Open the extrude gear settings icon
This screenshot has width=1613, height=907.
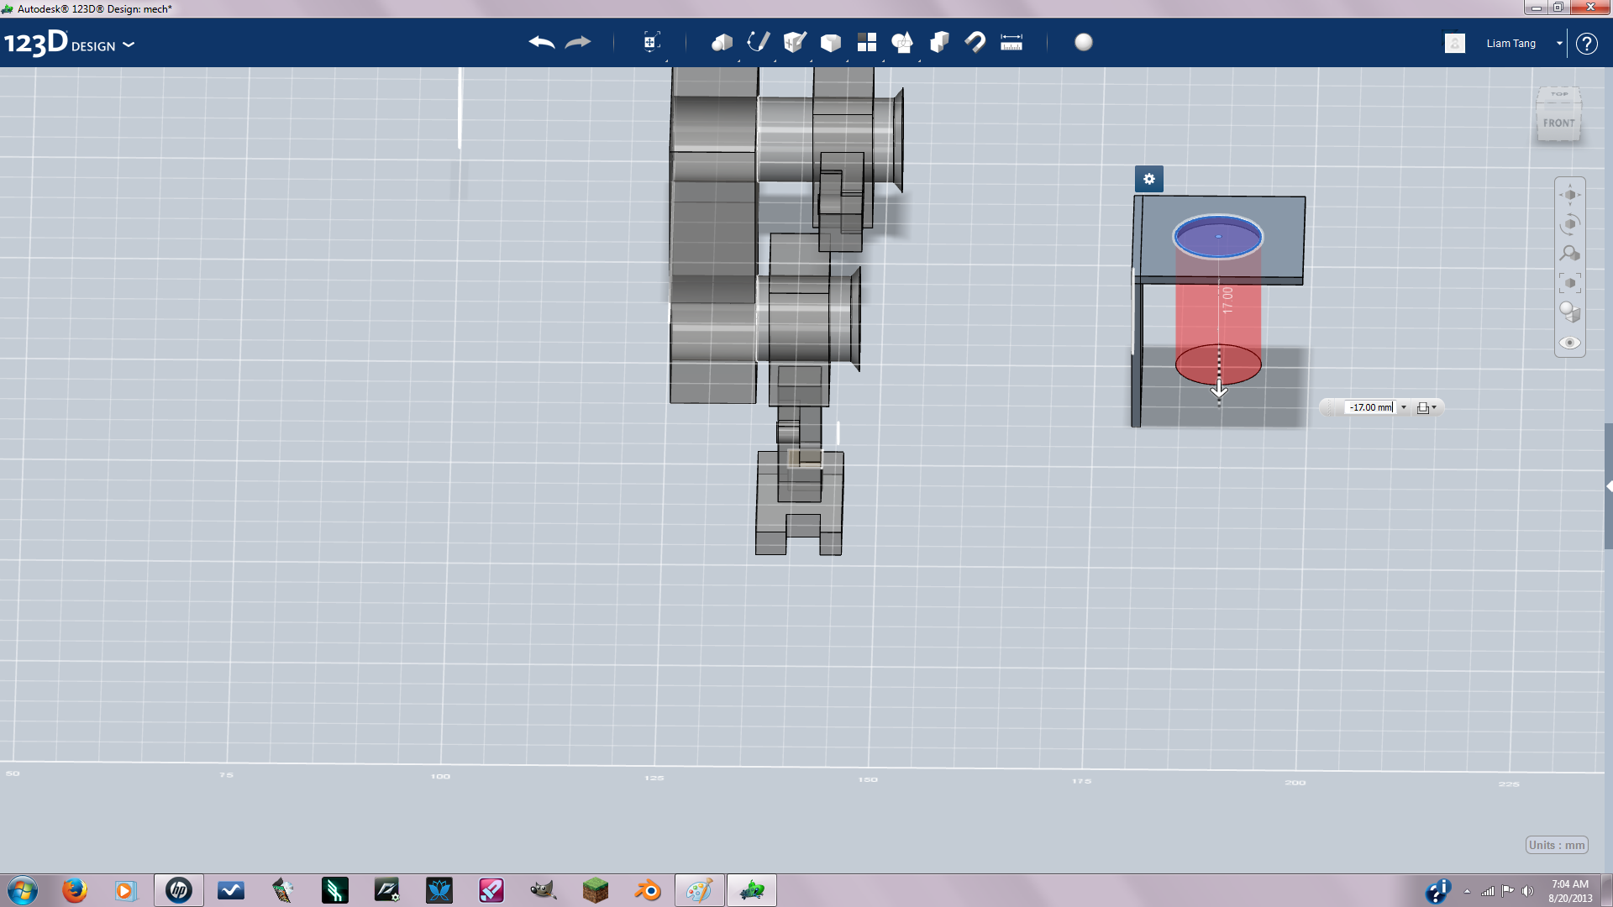pos(1149,179)
